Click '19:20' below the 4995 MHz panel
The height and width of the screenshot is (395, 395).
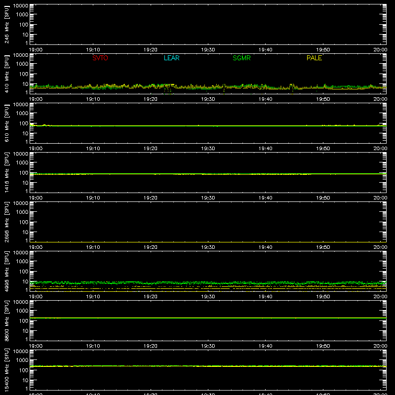point(151,297)
